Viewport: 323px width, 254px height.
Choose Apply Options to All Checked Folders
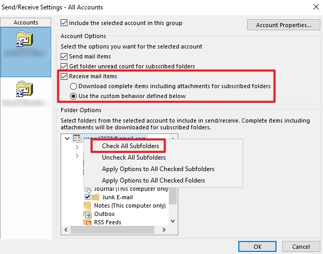click(x=153, y=180)
